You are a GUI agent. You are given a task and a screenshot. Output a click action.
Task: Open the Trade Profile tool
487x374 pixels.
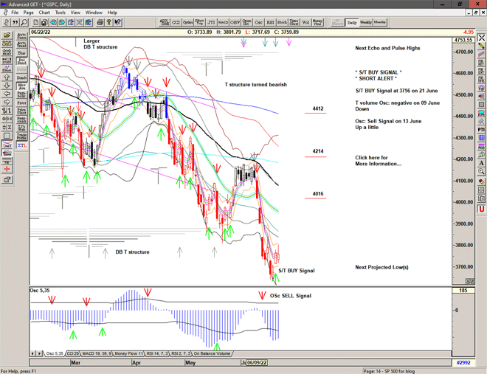click(21, 136)
